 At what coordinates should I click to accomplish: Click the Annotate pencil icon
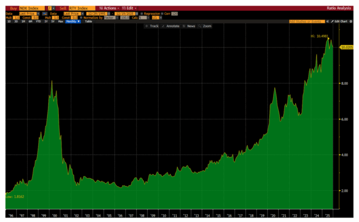click(163, 26)
